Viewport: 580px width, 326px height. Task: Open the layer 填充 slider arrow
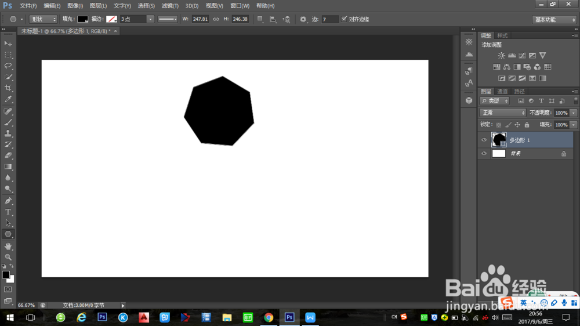point(574,125)
